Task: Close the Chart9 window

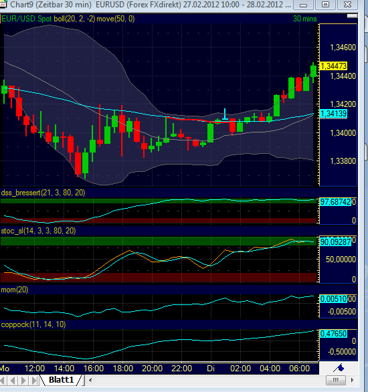Action: [347, 5]
